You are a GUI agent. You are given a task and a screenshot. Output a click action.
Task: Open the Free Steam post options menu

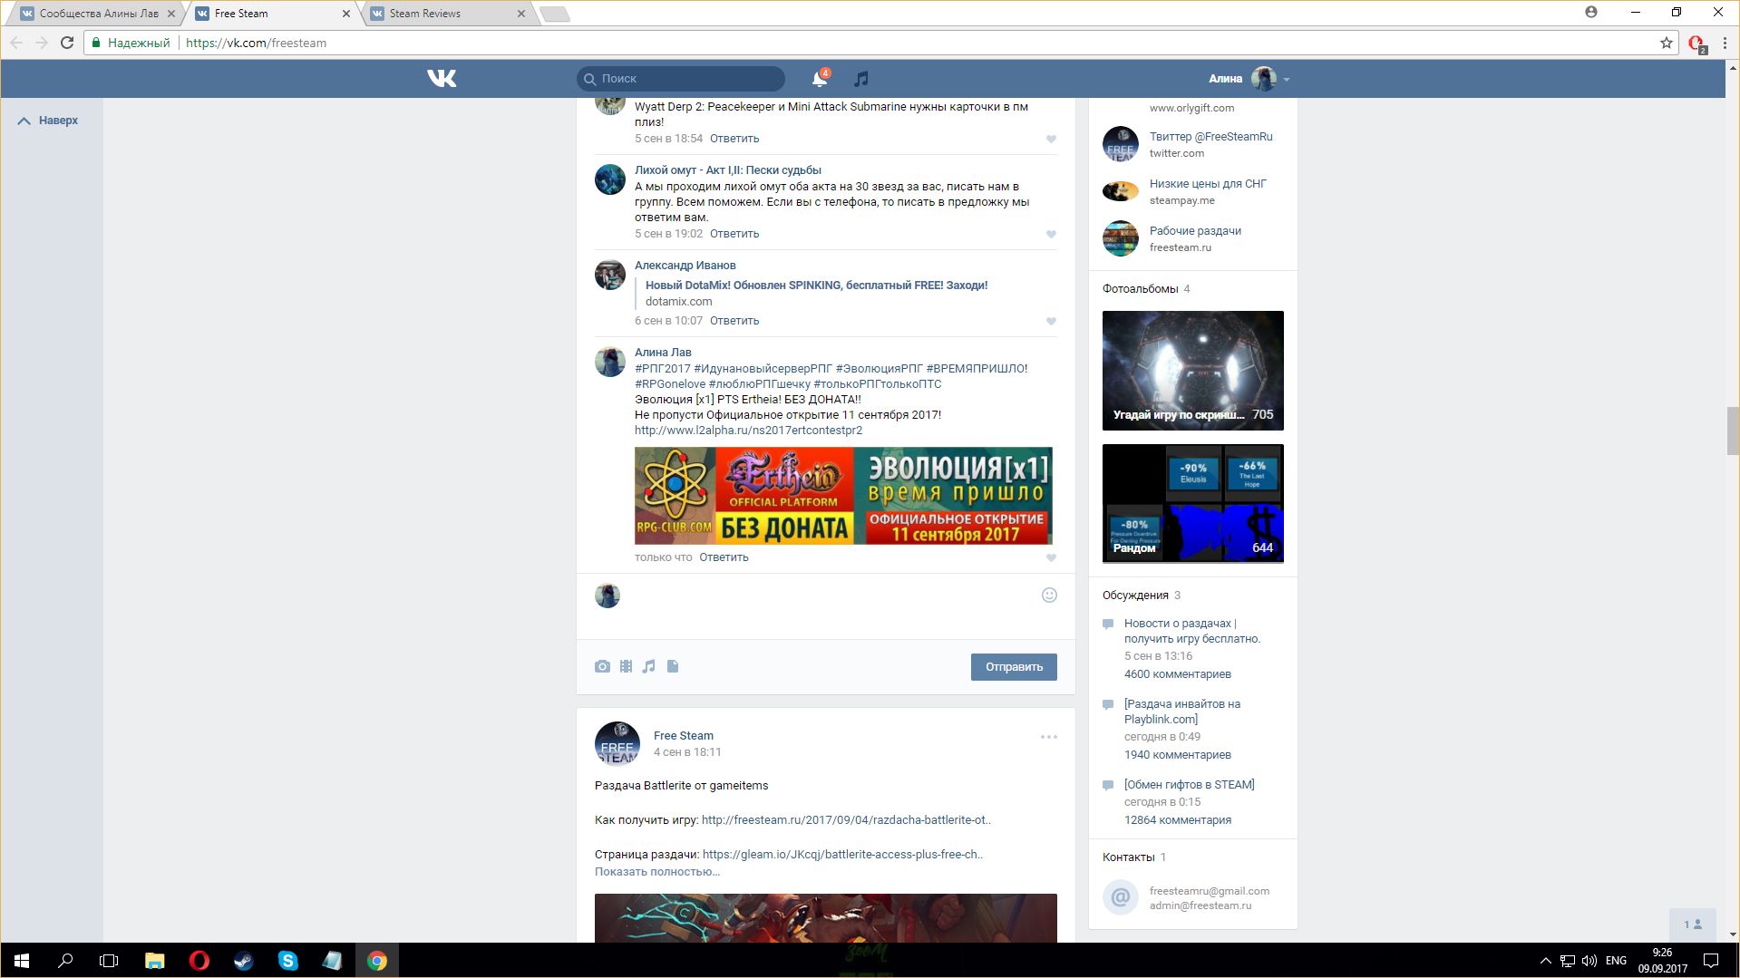[1049, 737]
